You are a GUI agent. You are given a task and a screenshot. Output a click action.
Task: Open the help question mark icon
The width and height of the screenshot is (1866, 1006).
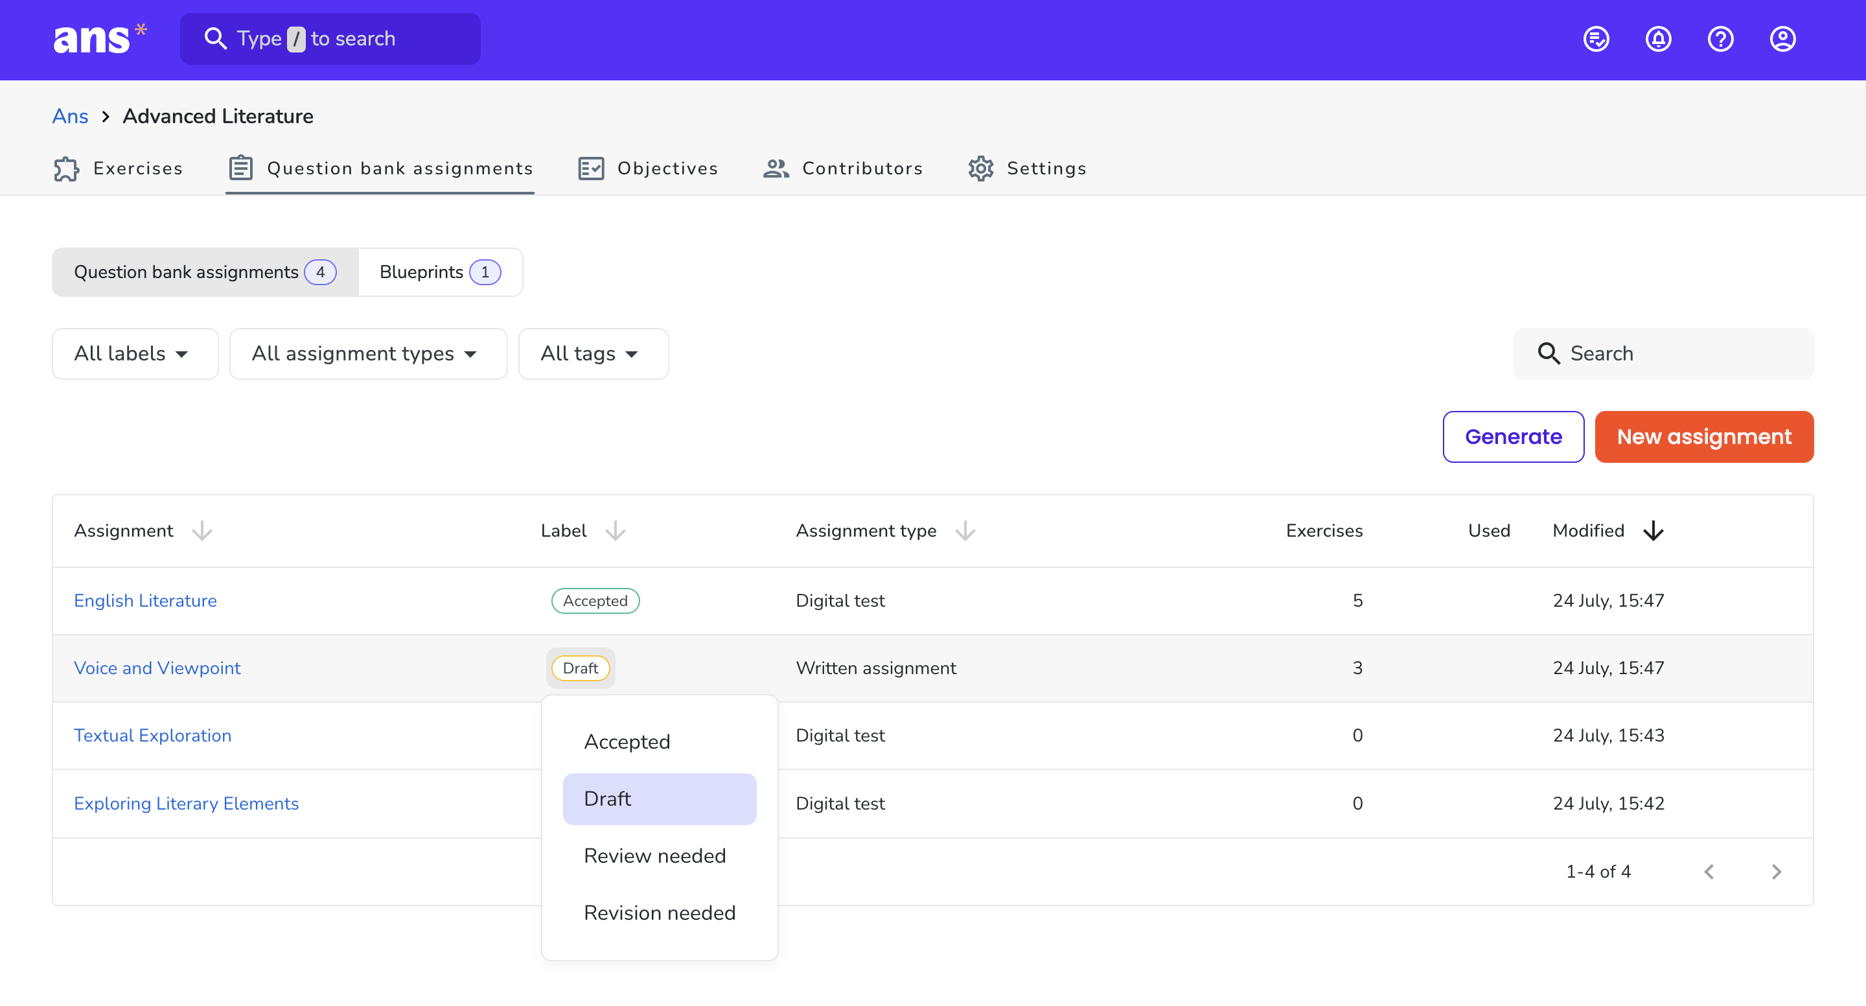(x=1720, y=39)
